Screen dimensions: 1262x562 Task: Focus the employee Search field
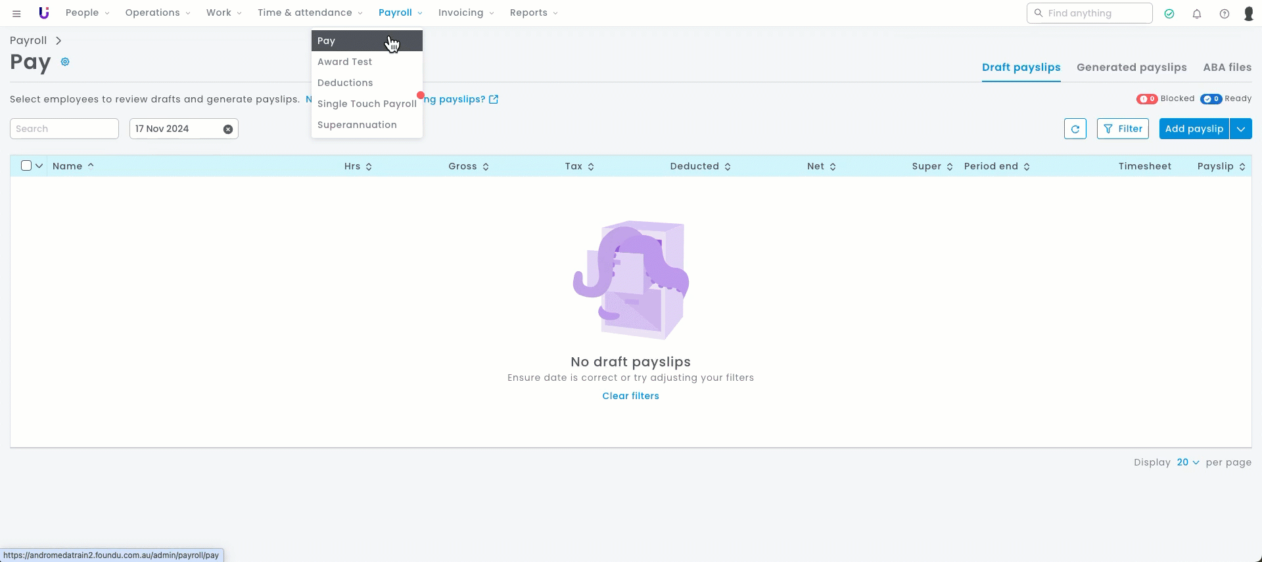[64, 129]
